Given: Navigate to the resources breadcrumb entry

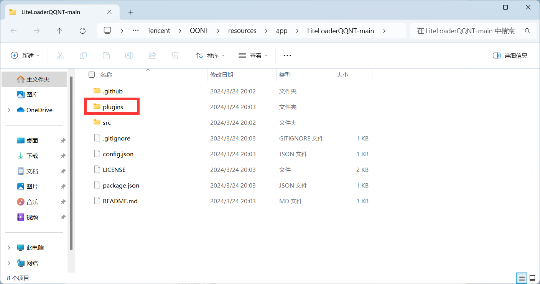Looking at the screenshot, I should pyautogui.click(x=242, y=31).
